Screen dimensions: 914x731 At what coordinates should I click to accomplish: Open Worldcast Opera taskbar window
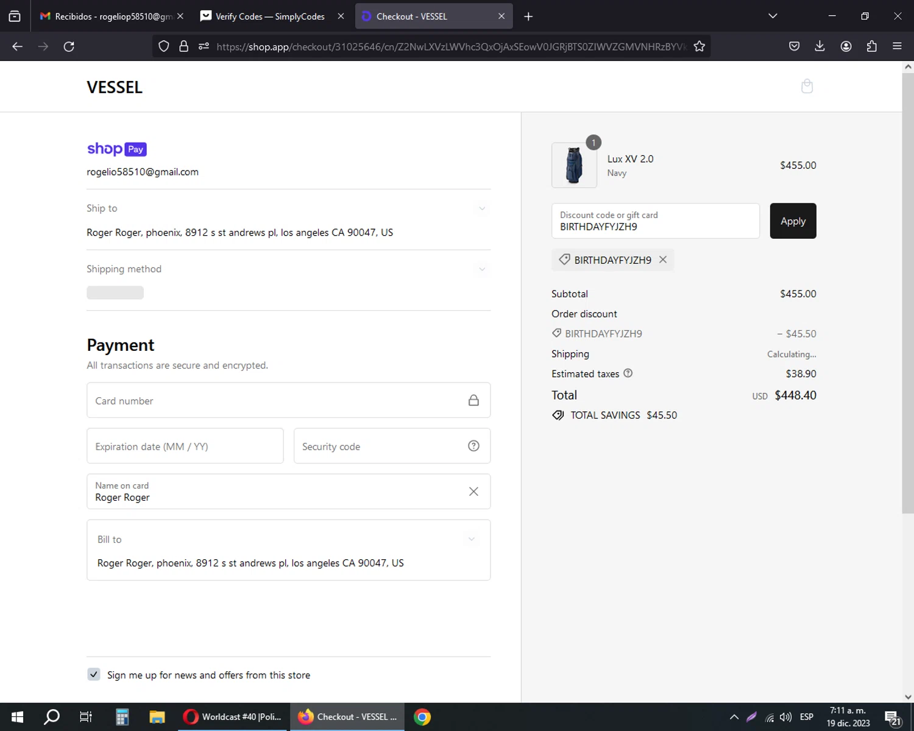coord(233,717)
